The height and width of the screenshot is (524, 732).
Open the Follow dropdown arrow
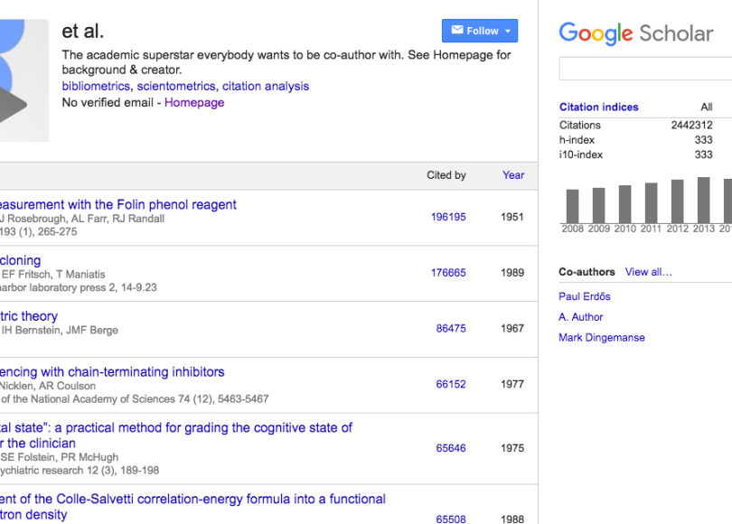coord(508,31)
